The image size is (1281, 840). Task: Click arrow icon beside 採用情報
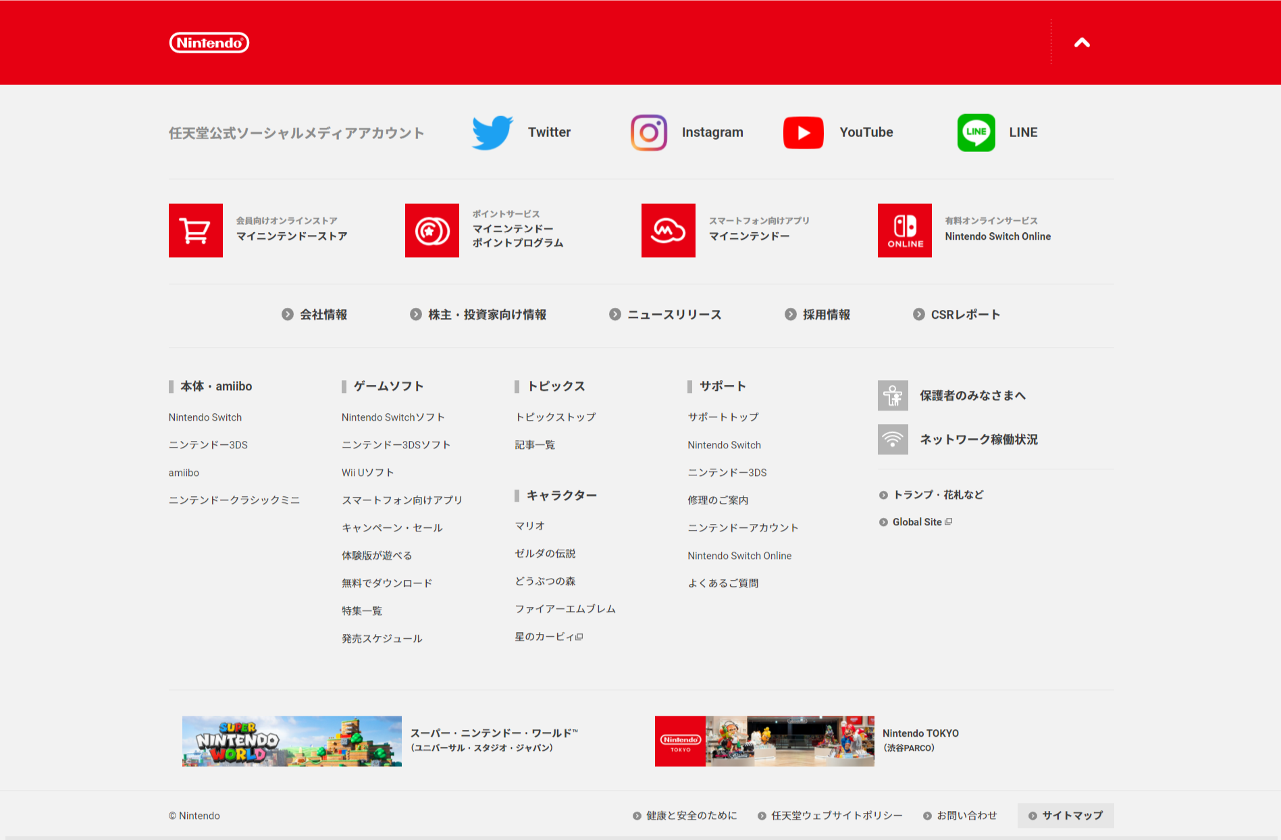(791, 315)
